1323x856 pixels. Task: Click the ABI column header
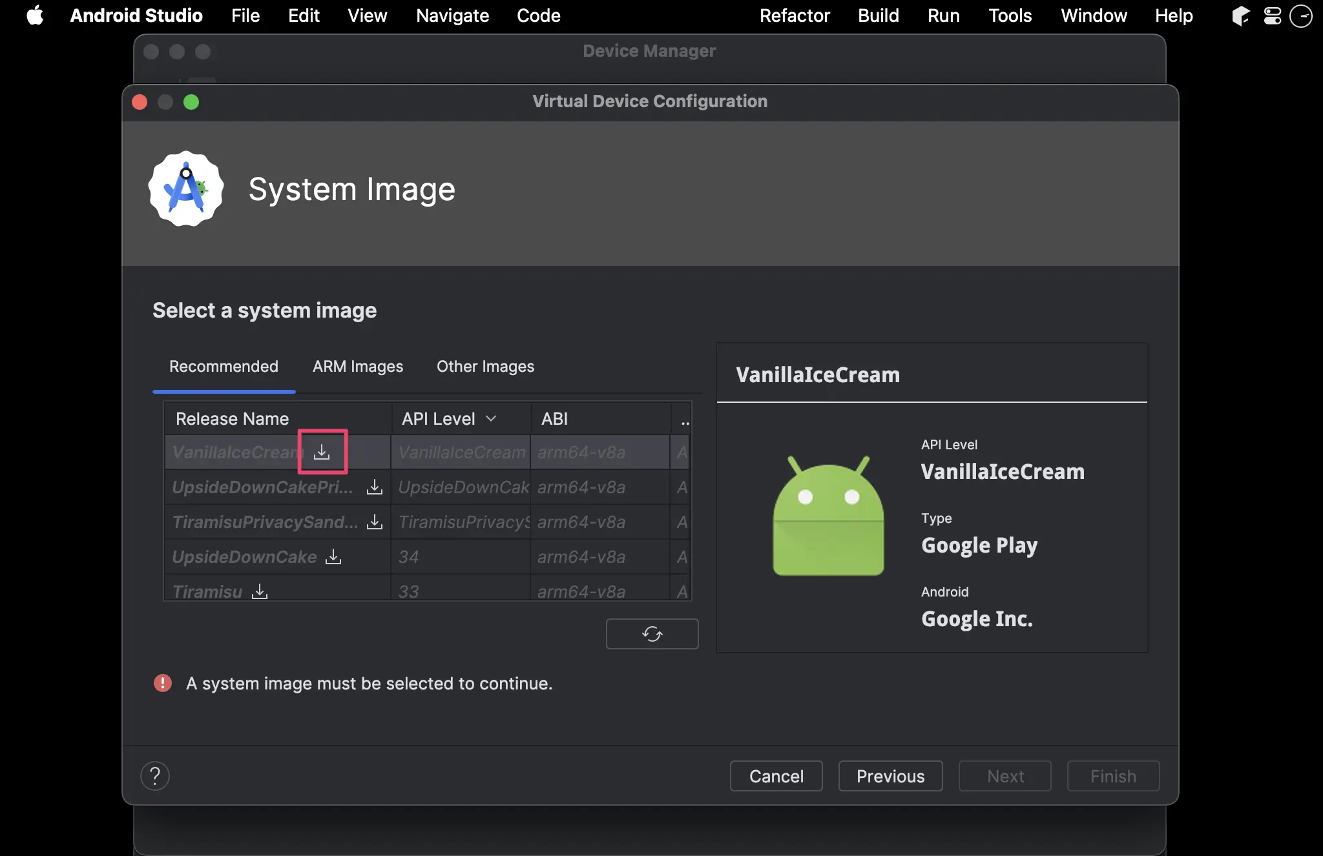click(601, 419)
